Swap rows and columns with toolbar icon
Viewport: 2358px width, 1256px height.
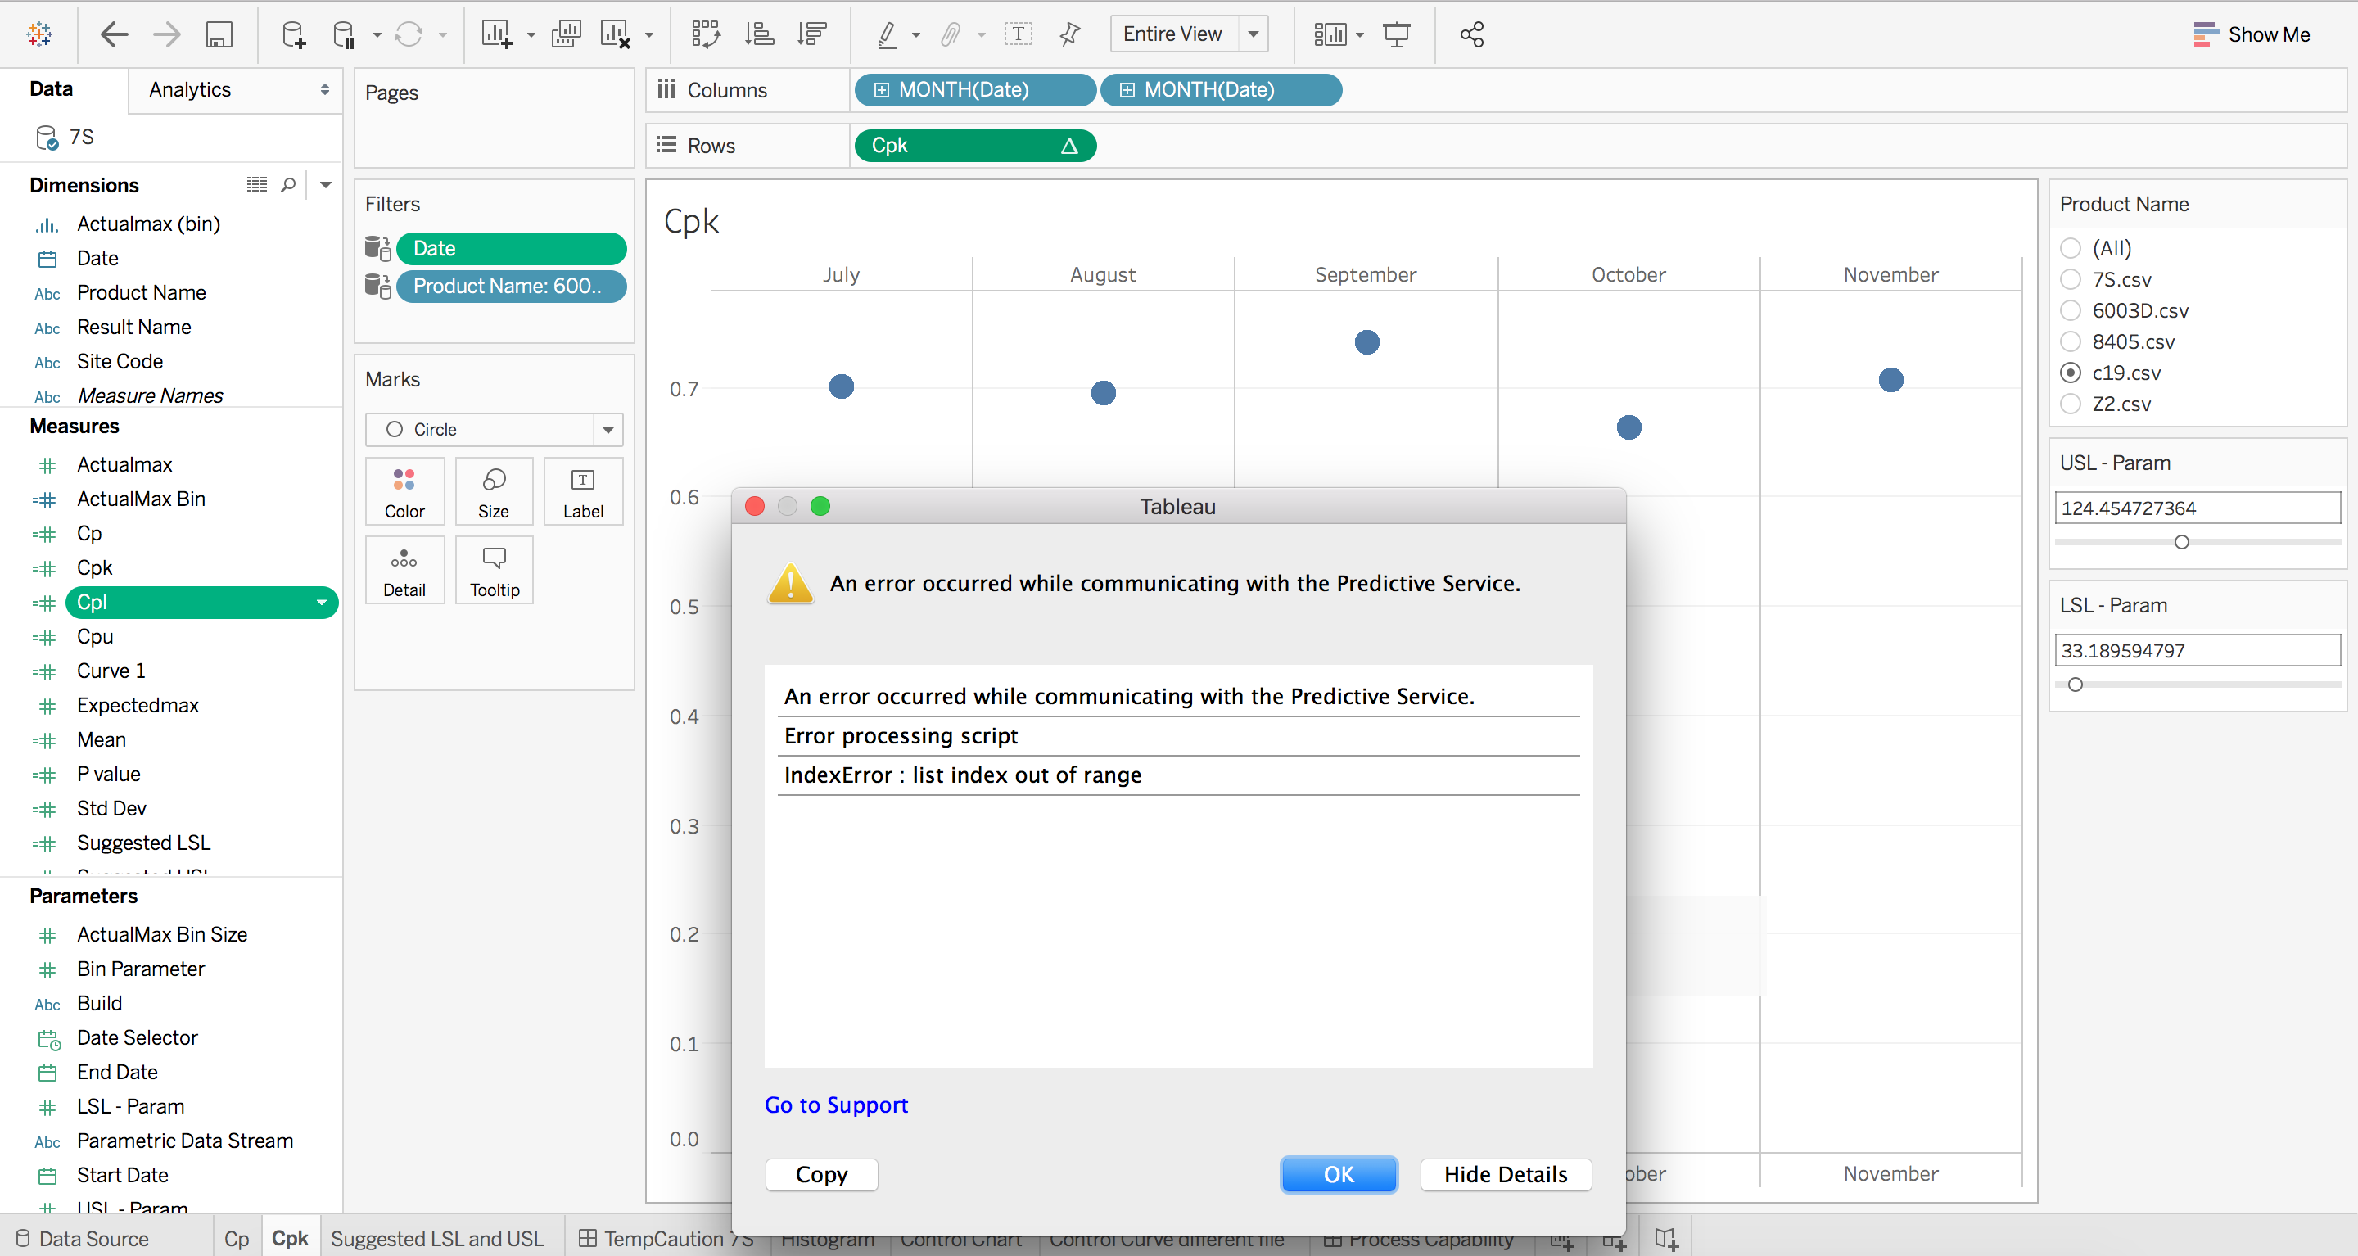coord(706,34)
